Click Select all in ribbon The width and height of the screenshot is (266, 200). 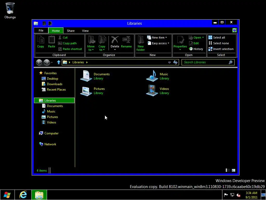[x=217, y=37]
